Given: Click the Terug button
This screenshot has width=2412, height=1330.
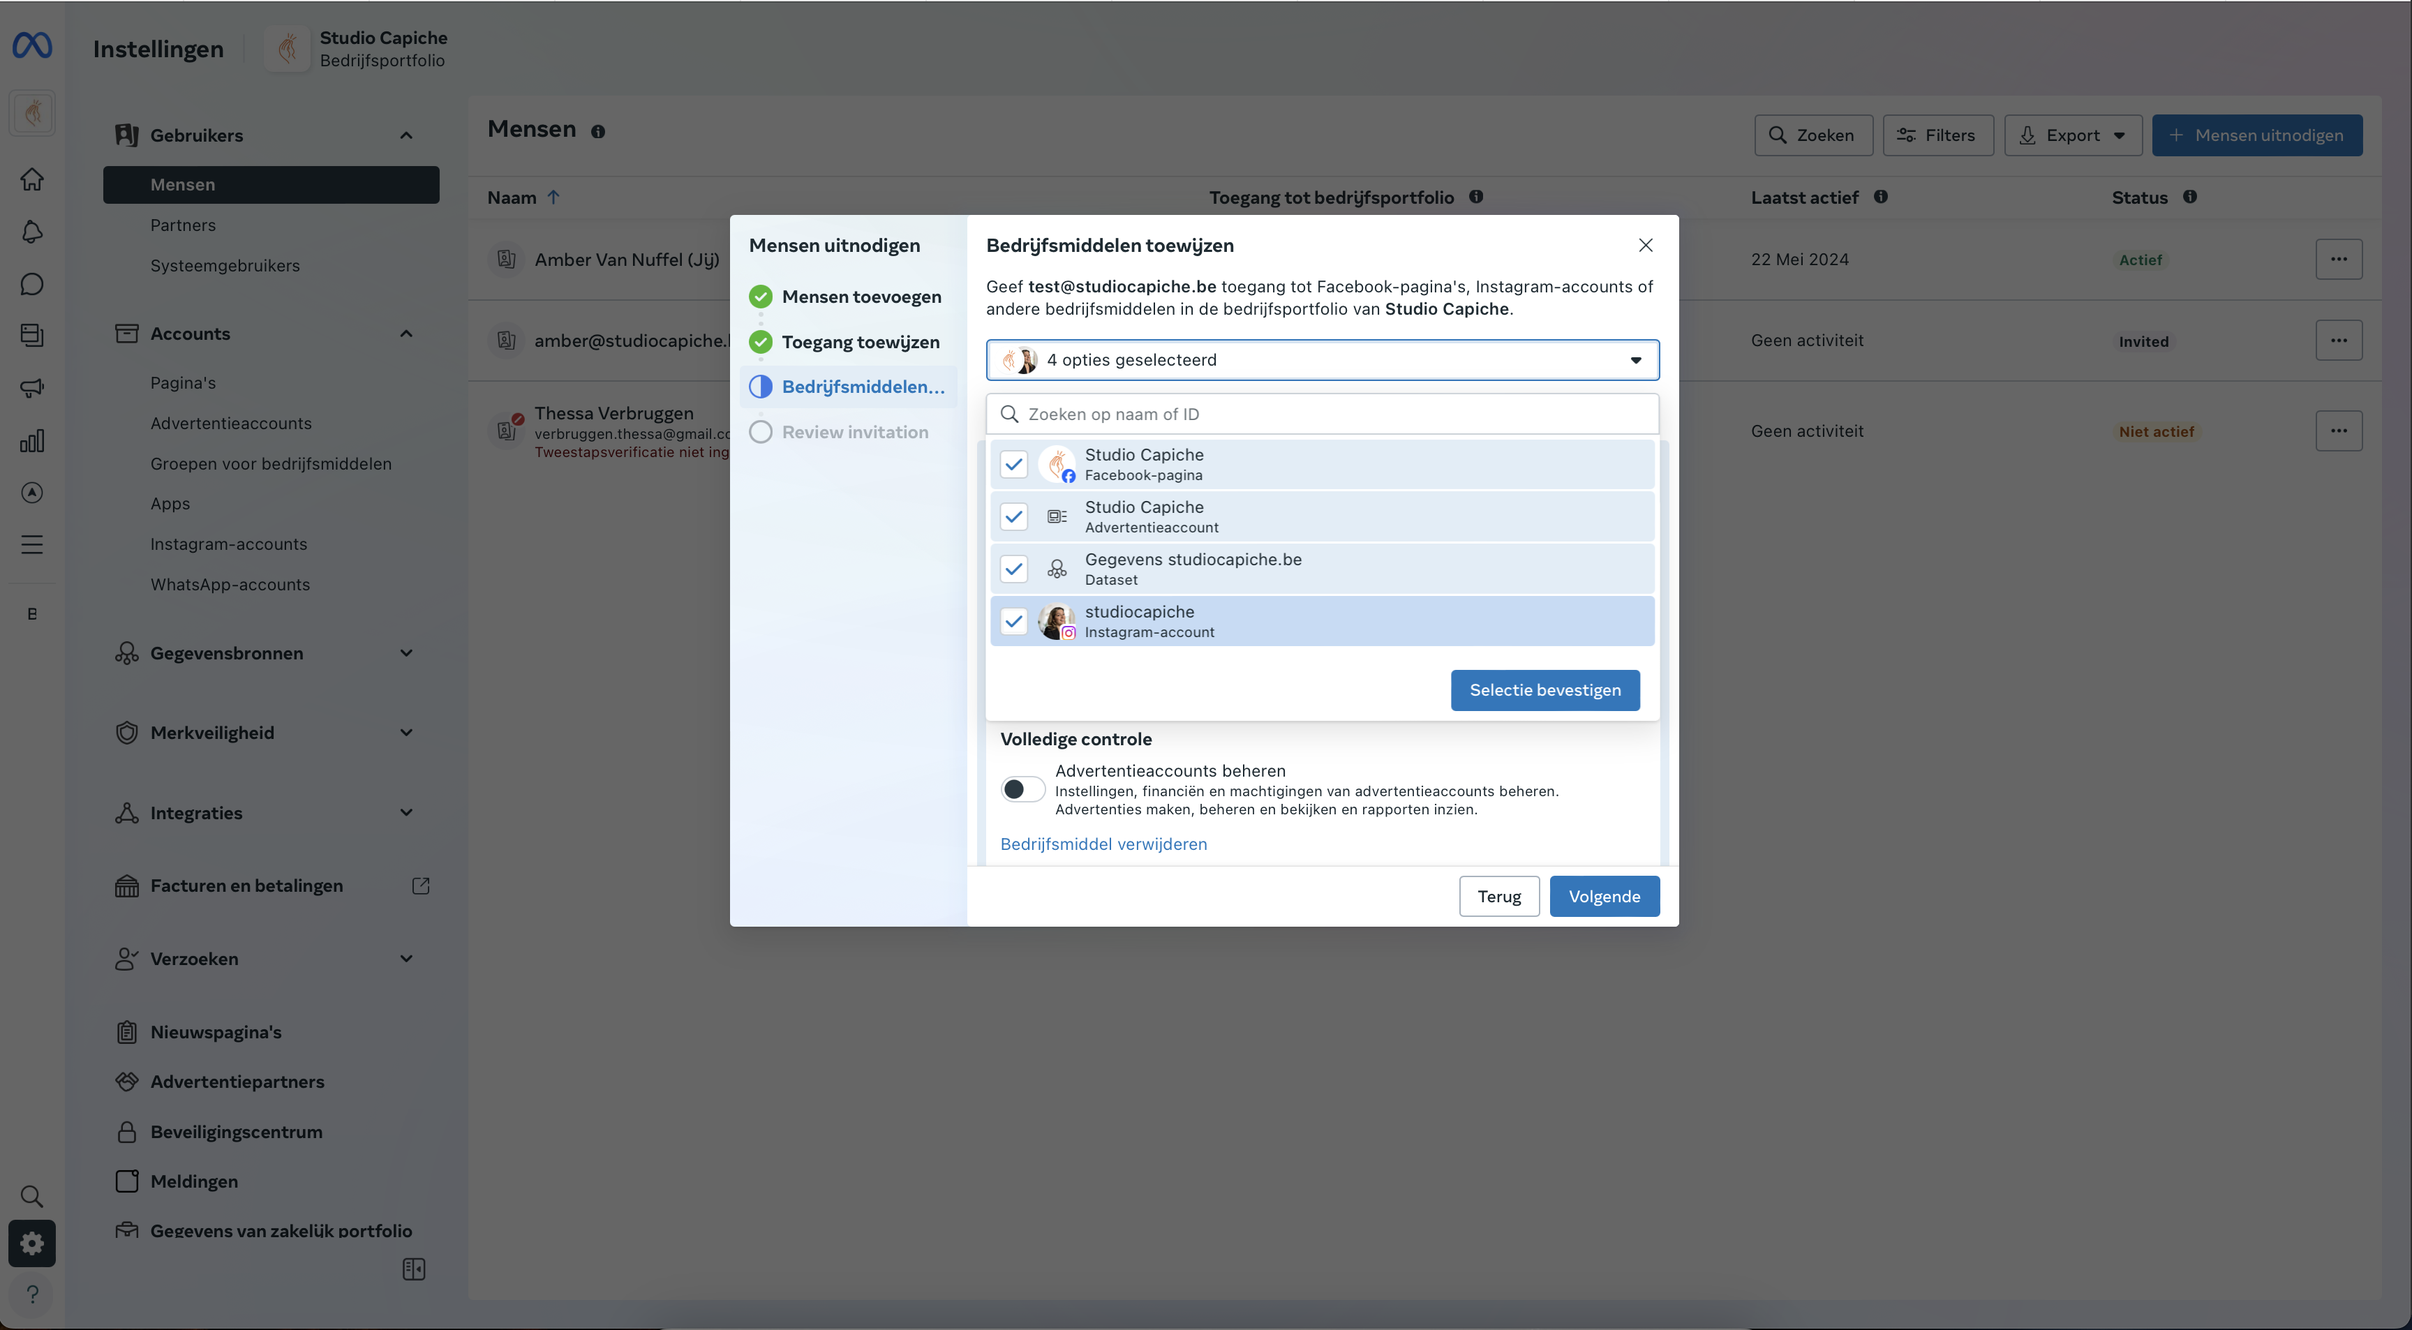Looking at the screenshot, I should pyautogui.click(x=1499, y=897).
